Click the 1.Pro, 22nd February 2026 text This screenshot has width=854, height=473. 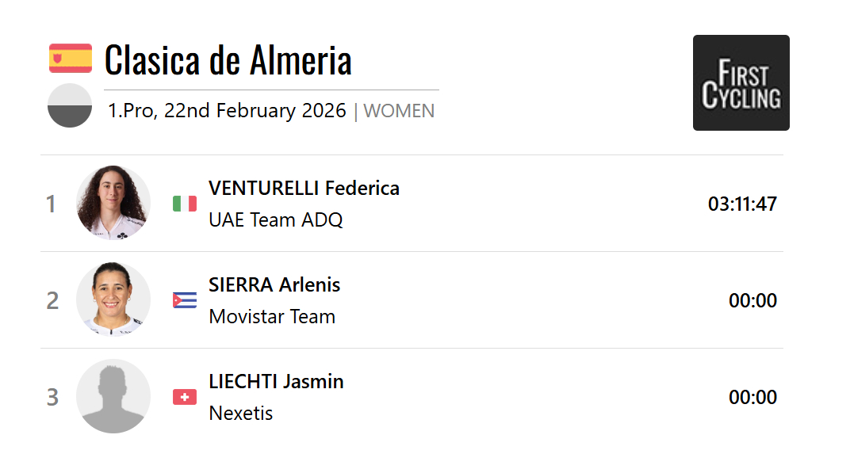[227, 111]
